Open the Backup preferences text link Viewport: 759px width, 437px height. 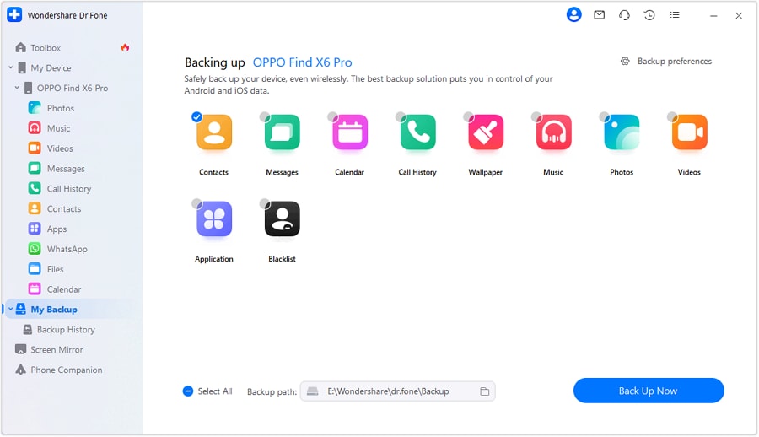pyautogui.click(x=675, y=61)
